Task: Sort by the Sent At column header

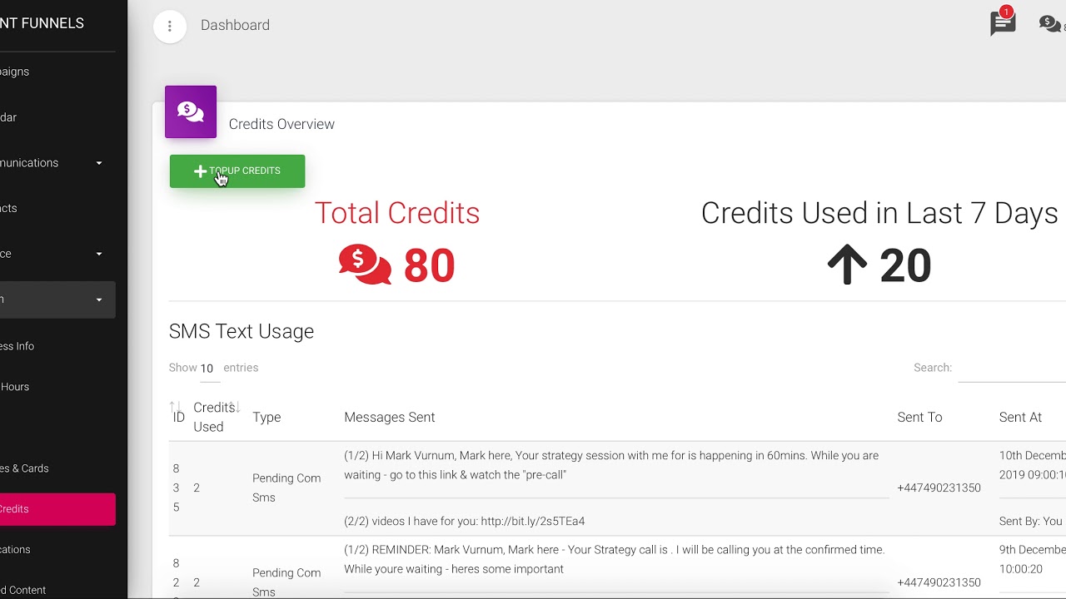Action: click(1020, 418)
